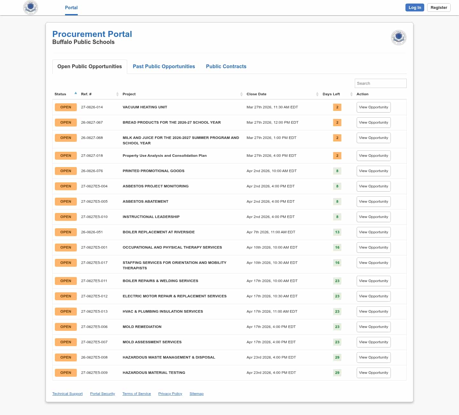View Opportunity for Boiler Replacement at Riverside
The height and width of the screenshot is (415, 459).
point(373,232)
